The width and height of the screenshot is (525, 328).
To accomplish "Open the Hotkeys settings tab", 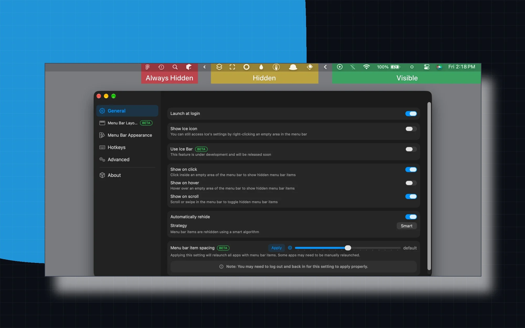I will coord(127,147).
